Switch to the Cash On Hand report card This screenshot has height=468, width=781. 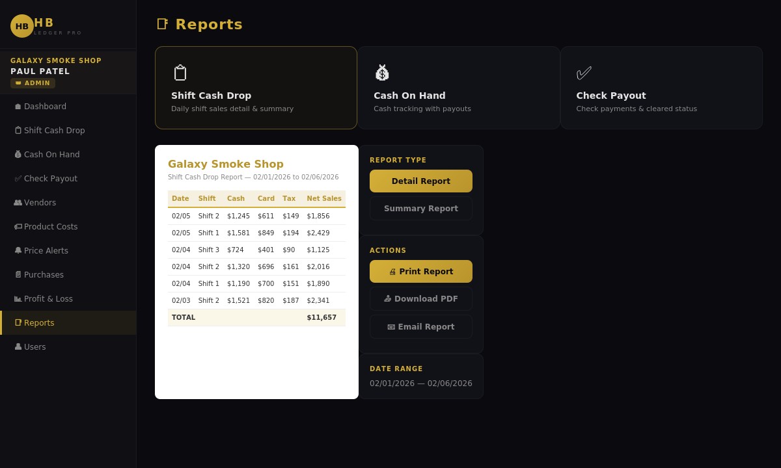point(459,88)
